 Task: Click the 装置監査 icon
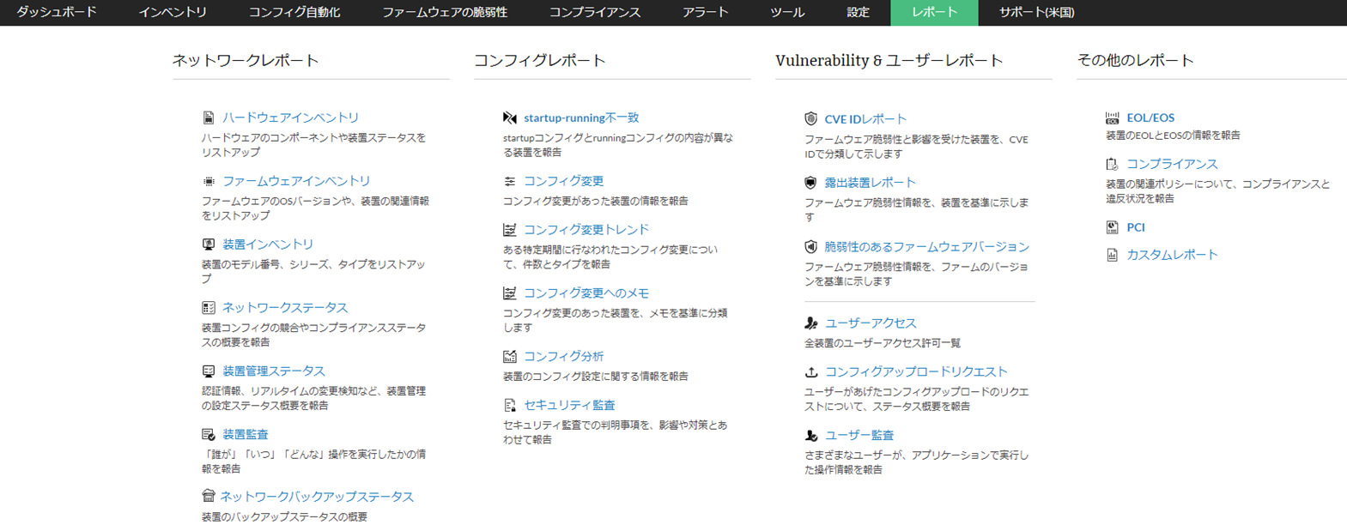[x=208, y=435]
